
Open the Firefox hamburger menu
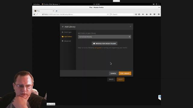(x=159, y=14)
